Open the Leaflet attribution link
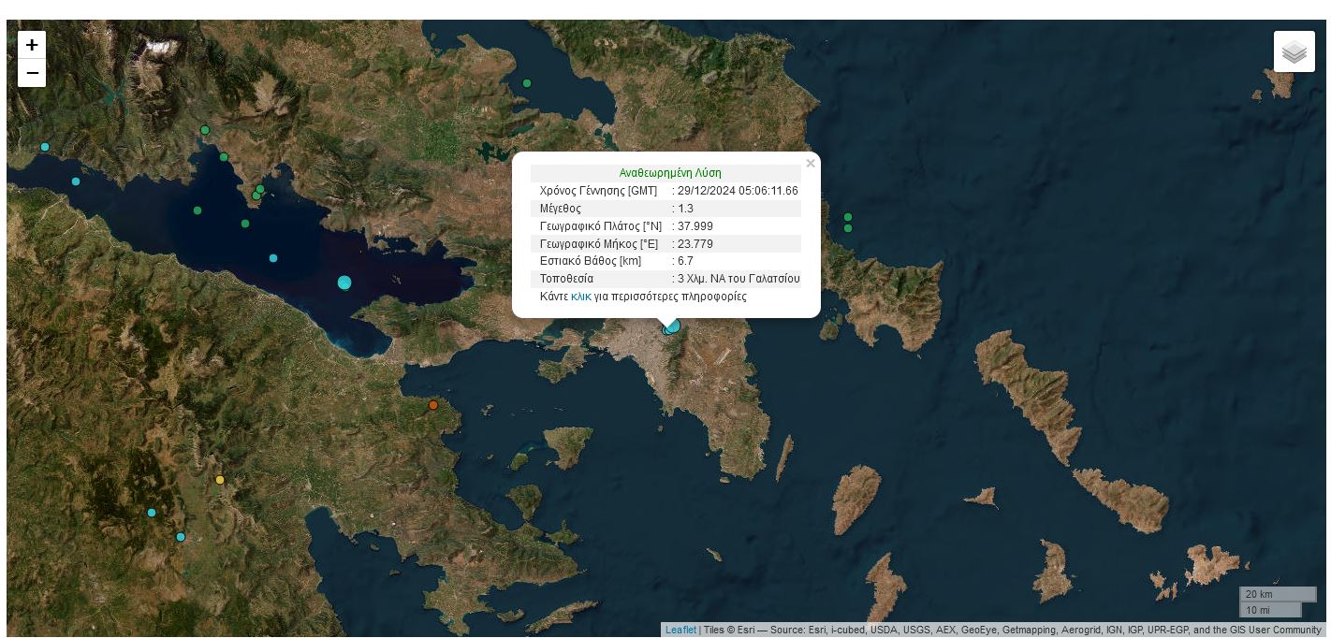 (x=680, y=630)
